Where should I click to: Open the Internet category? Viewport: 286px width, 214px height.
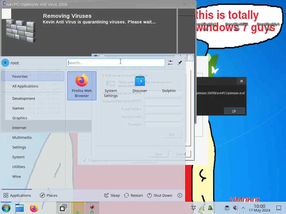coord(33,128)
